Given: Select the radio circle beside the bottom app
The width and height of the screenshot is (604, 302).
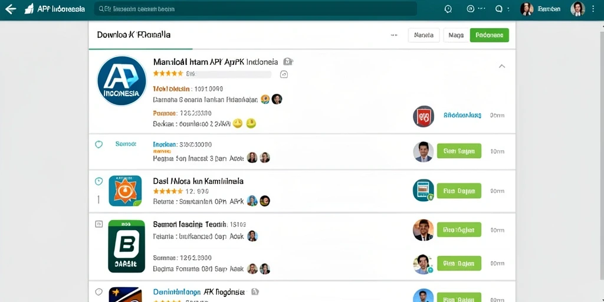Looking at the screenshot, I should coord(99,291).
